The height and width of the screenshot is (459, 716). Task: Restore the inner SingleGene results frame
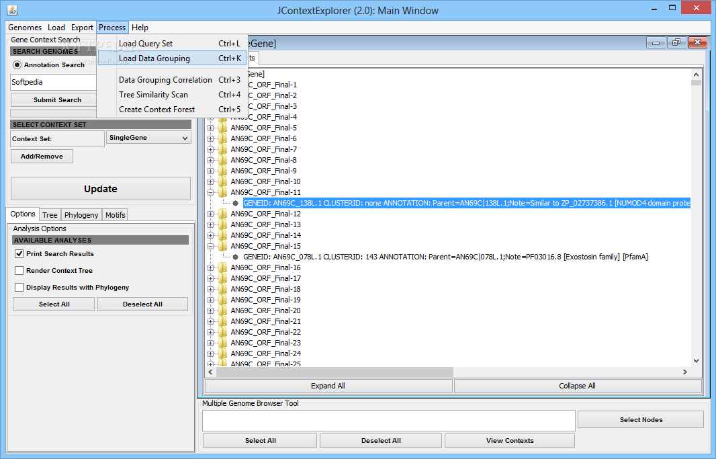[x=676, y=42]
